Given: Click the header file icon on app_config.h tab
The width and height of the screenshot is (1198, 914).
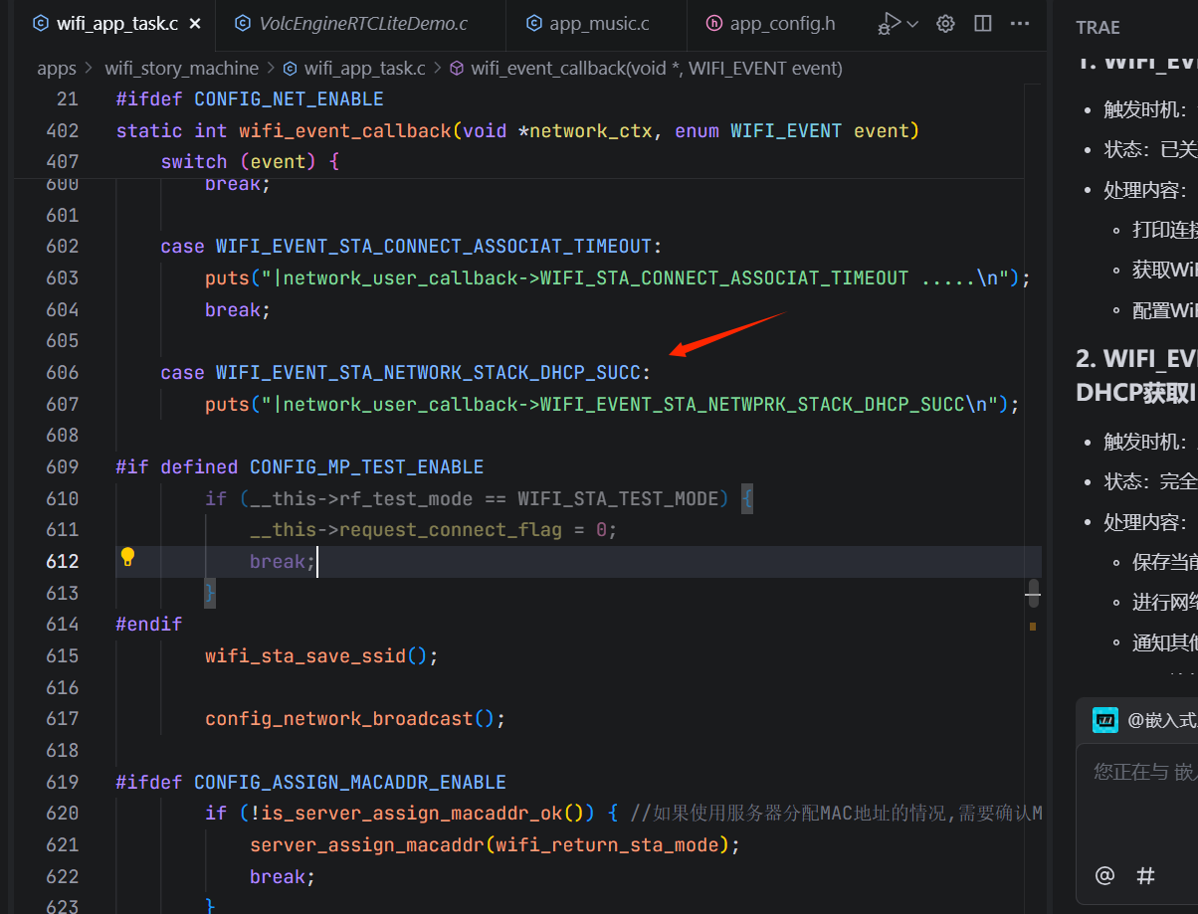Looking at the screenshot, I should pos(714,23).
